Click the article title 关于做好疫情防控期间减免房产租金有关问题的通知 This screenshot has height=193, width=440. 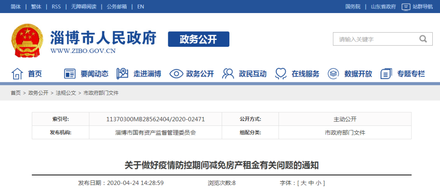click(x=222, y=165)
